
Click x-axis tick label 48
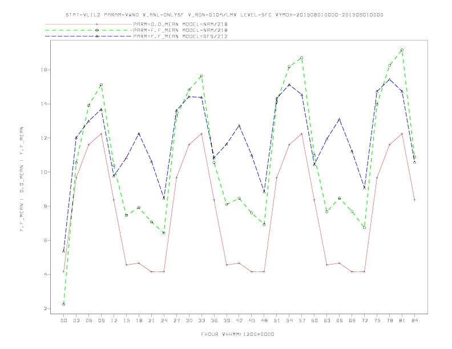point(264,320)
